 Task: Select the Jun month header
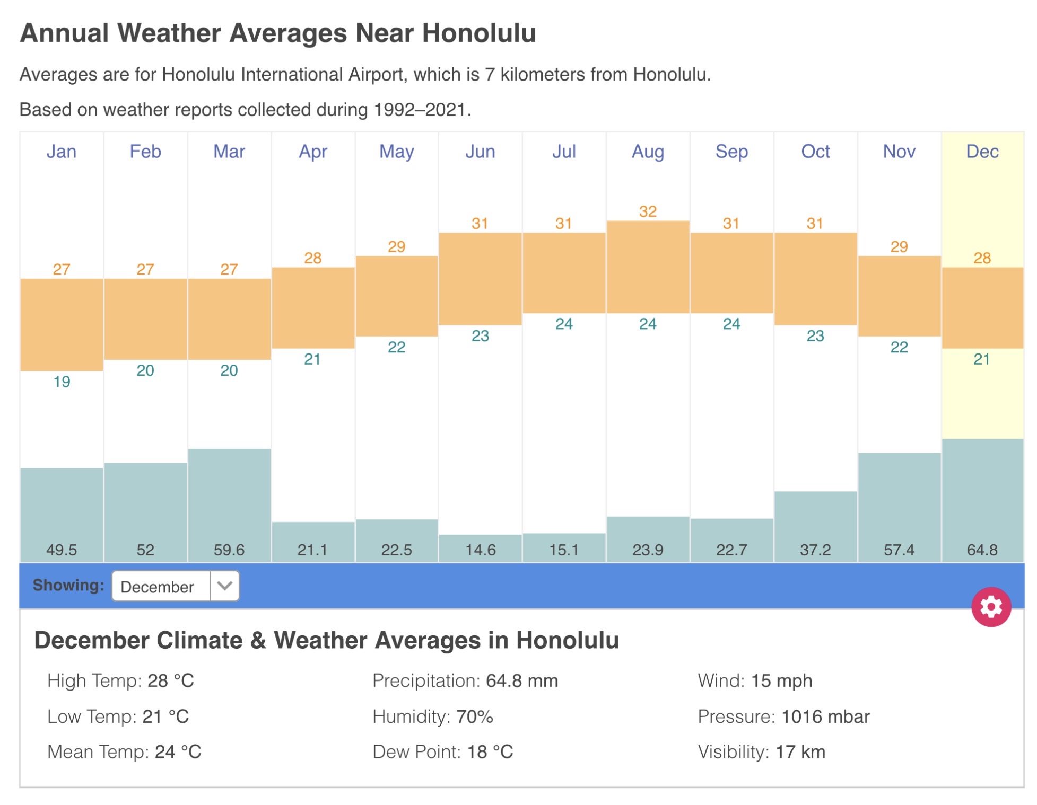480,152
